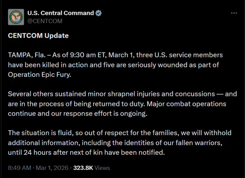The image size is (245, 178).
Task: Open the CENTCOM profile avatar
Action: pos(16,17)
